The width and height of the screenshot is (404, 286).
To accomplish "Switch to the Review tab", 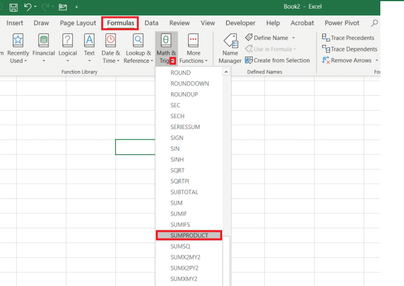I will pos(179,23).
